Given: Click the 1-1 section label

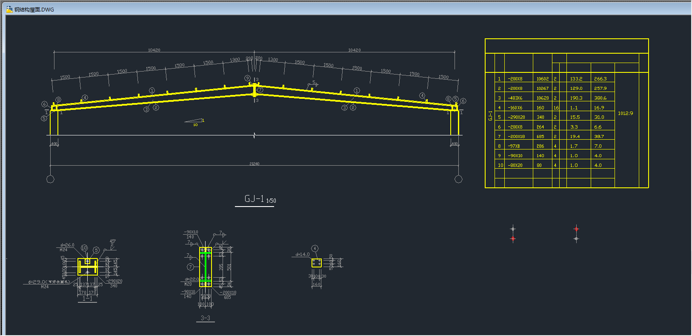Looking at the screenshot, I should pyautogui.click(x=87, y=299).
